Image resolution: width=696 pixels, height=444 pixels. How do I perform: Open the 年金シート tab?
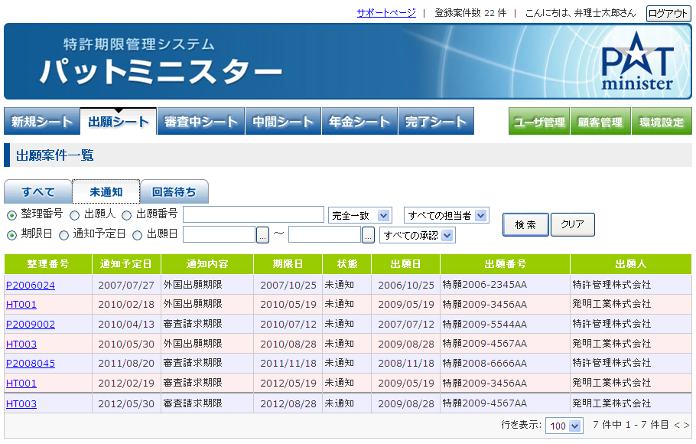(359, 121)
